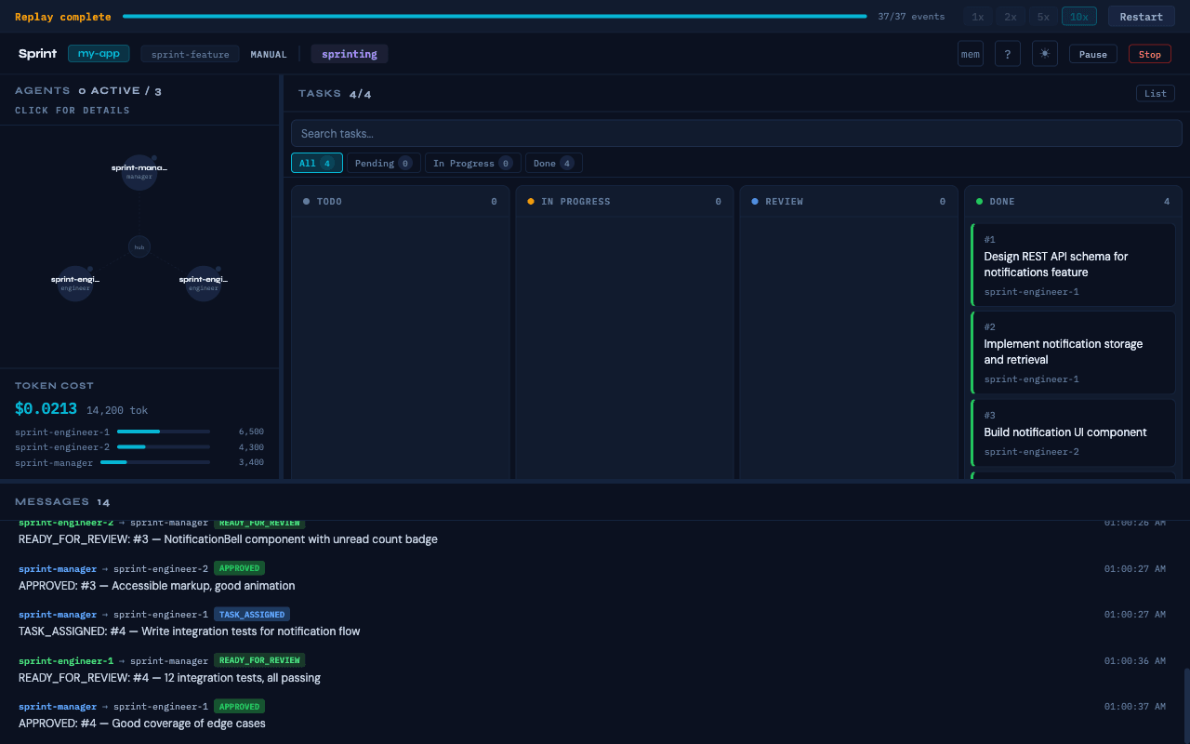Image resolution: width=1190 pixels, height=744 pixels.
Task: Switch replay speed to 2x
Action: pos(1010,16)
